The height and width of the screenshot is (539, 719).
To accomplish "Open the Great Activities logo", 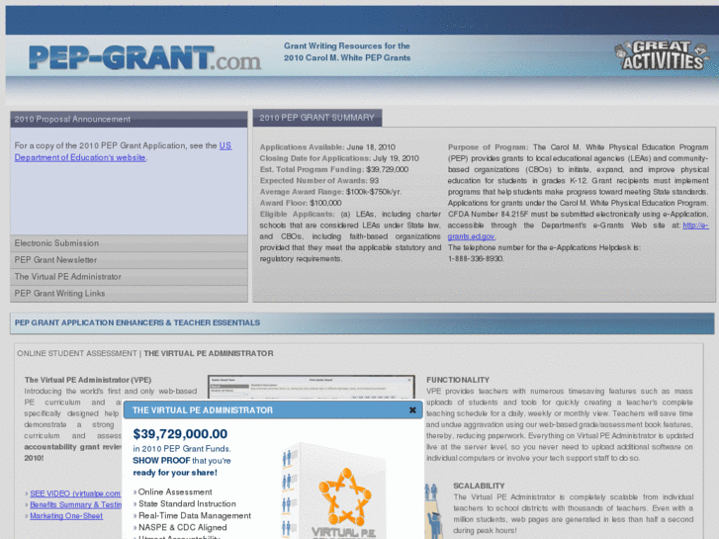I will pos(661,55).
